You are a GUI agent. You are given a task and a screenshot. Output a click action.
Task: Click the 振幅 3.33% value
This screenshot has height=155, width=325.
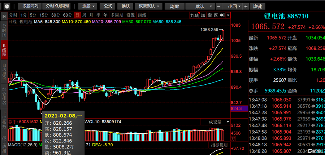(279, 70)
